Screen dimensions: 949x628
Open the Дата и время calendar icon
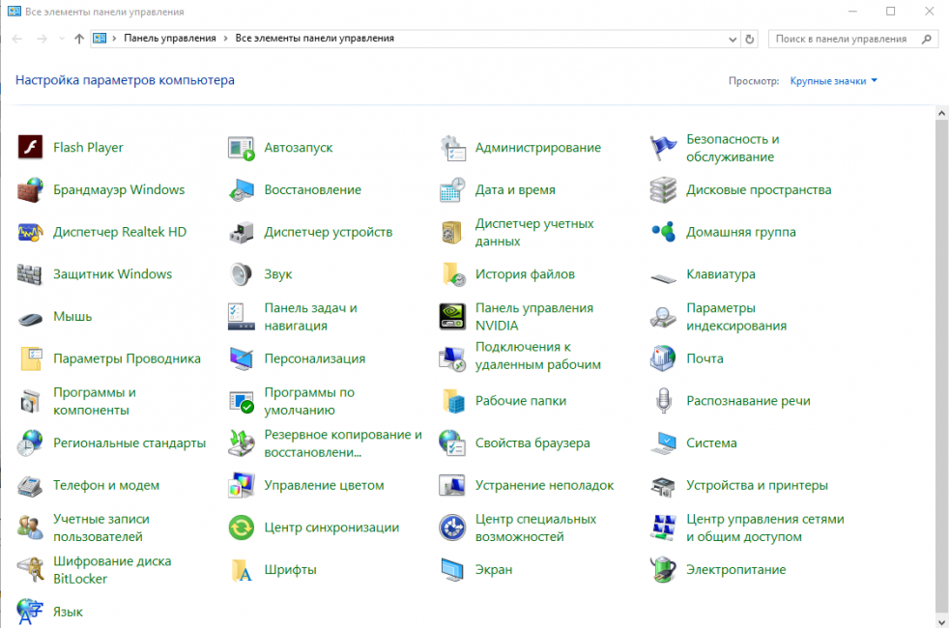click(452, 189)
